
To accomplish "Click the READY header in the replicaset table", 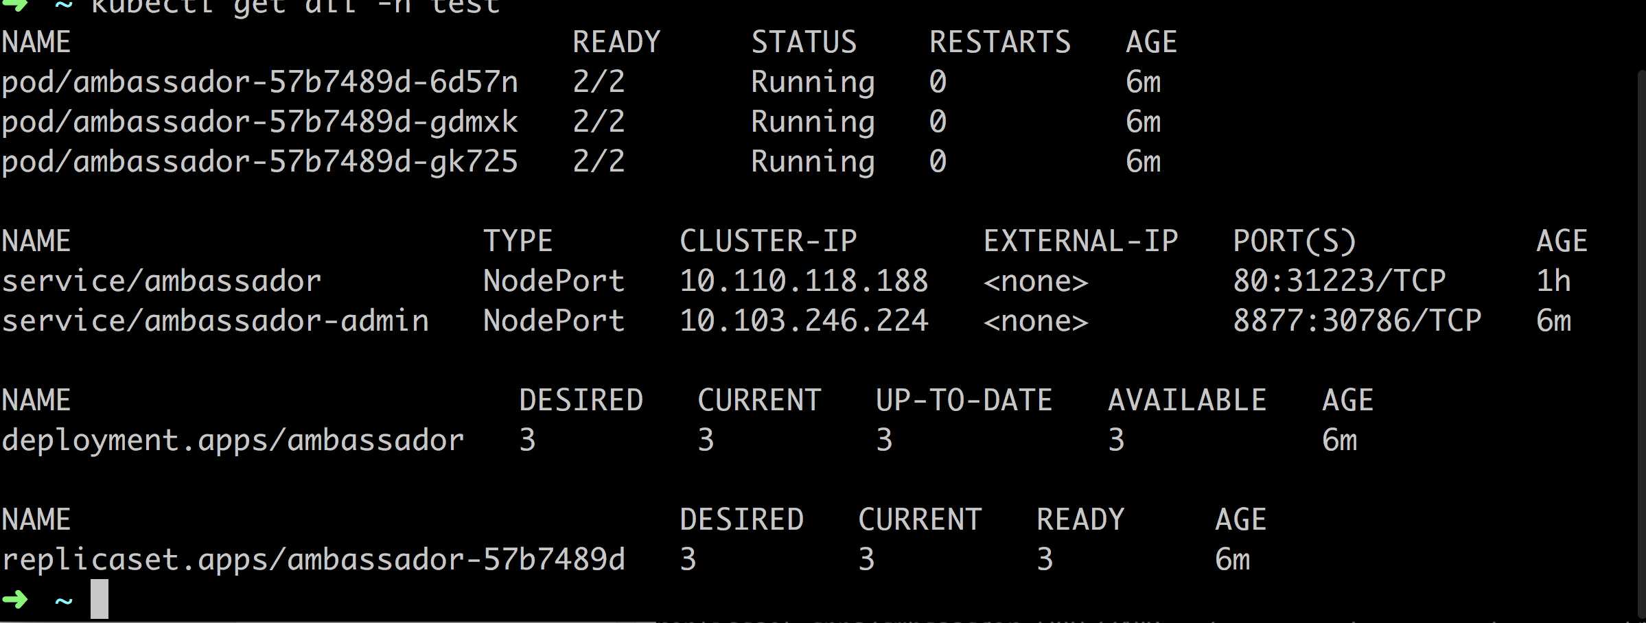I will point(1080,520).
